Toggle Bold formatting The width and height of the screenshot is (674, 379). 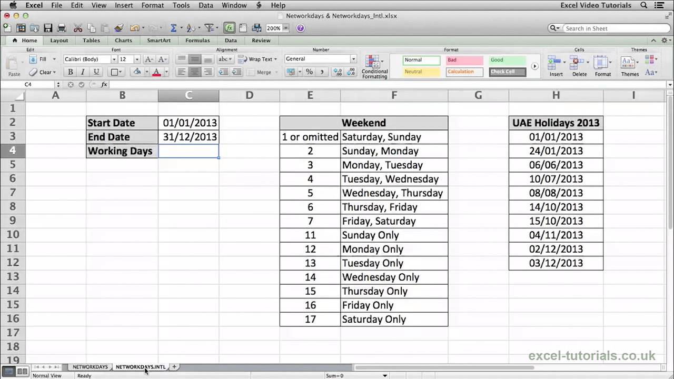click(70, 72)
